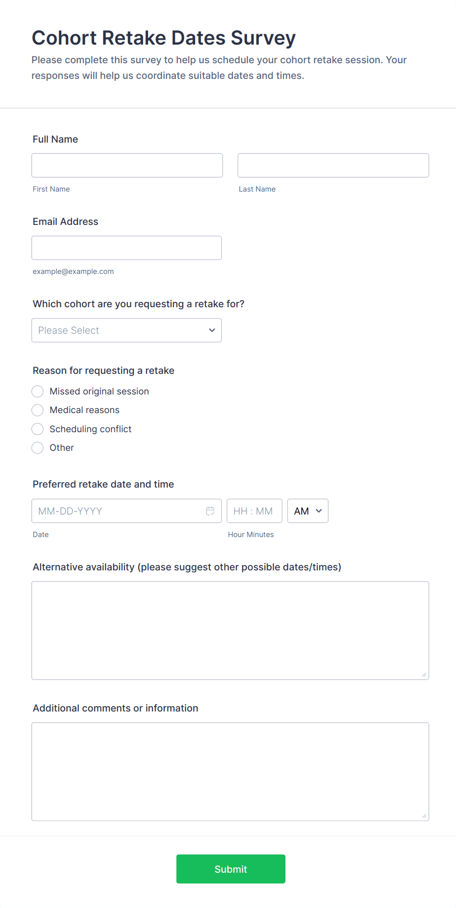This screenshot has height=908, width=456.
Task: Choose Medical reasons as retake reason
Action: tap(38, 410)
